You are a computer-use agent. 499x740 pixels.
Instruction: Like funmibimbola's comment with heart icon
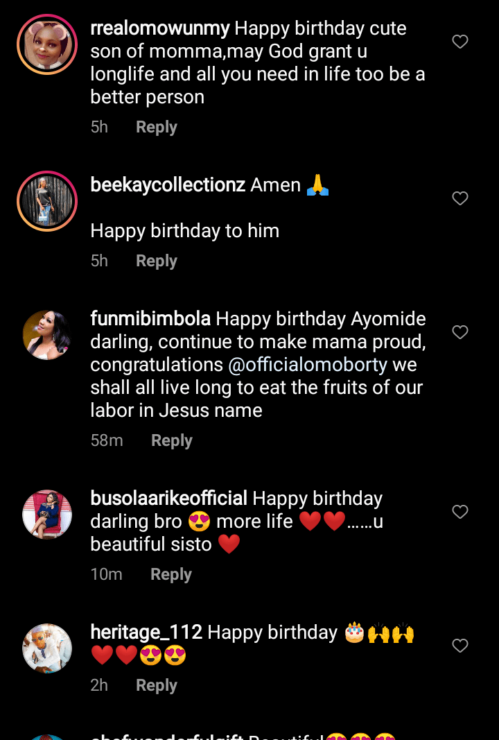(x=460, y=332)
